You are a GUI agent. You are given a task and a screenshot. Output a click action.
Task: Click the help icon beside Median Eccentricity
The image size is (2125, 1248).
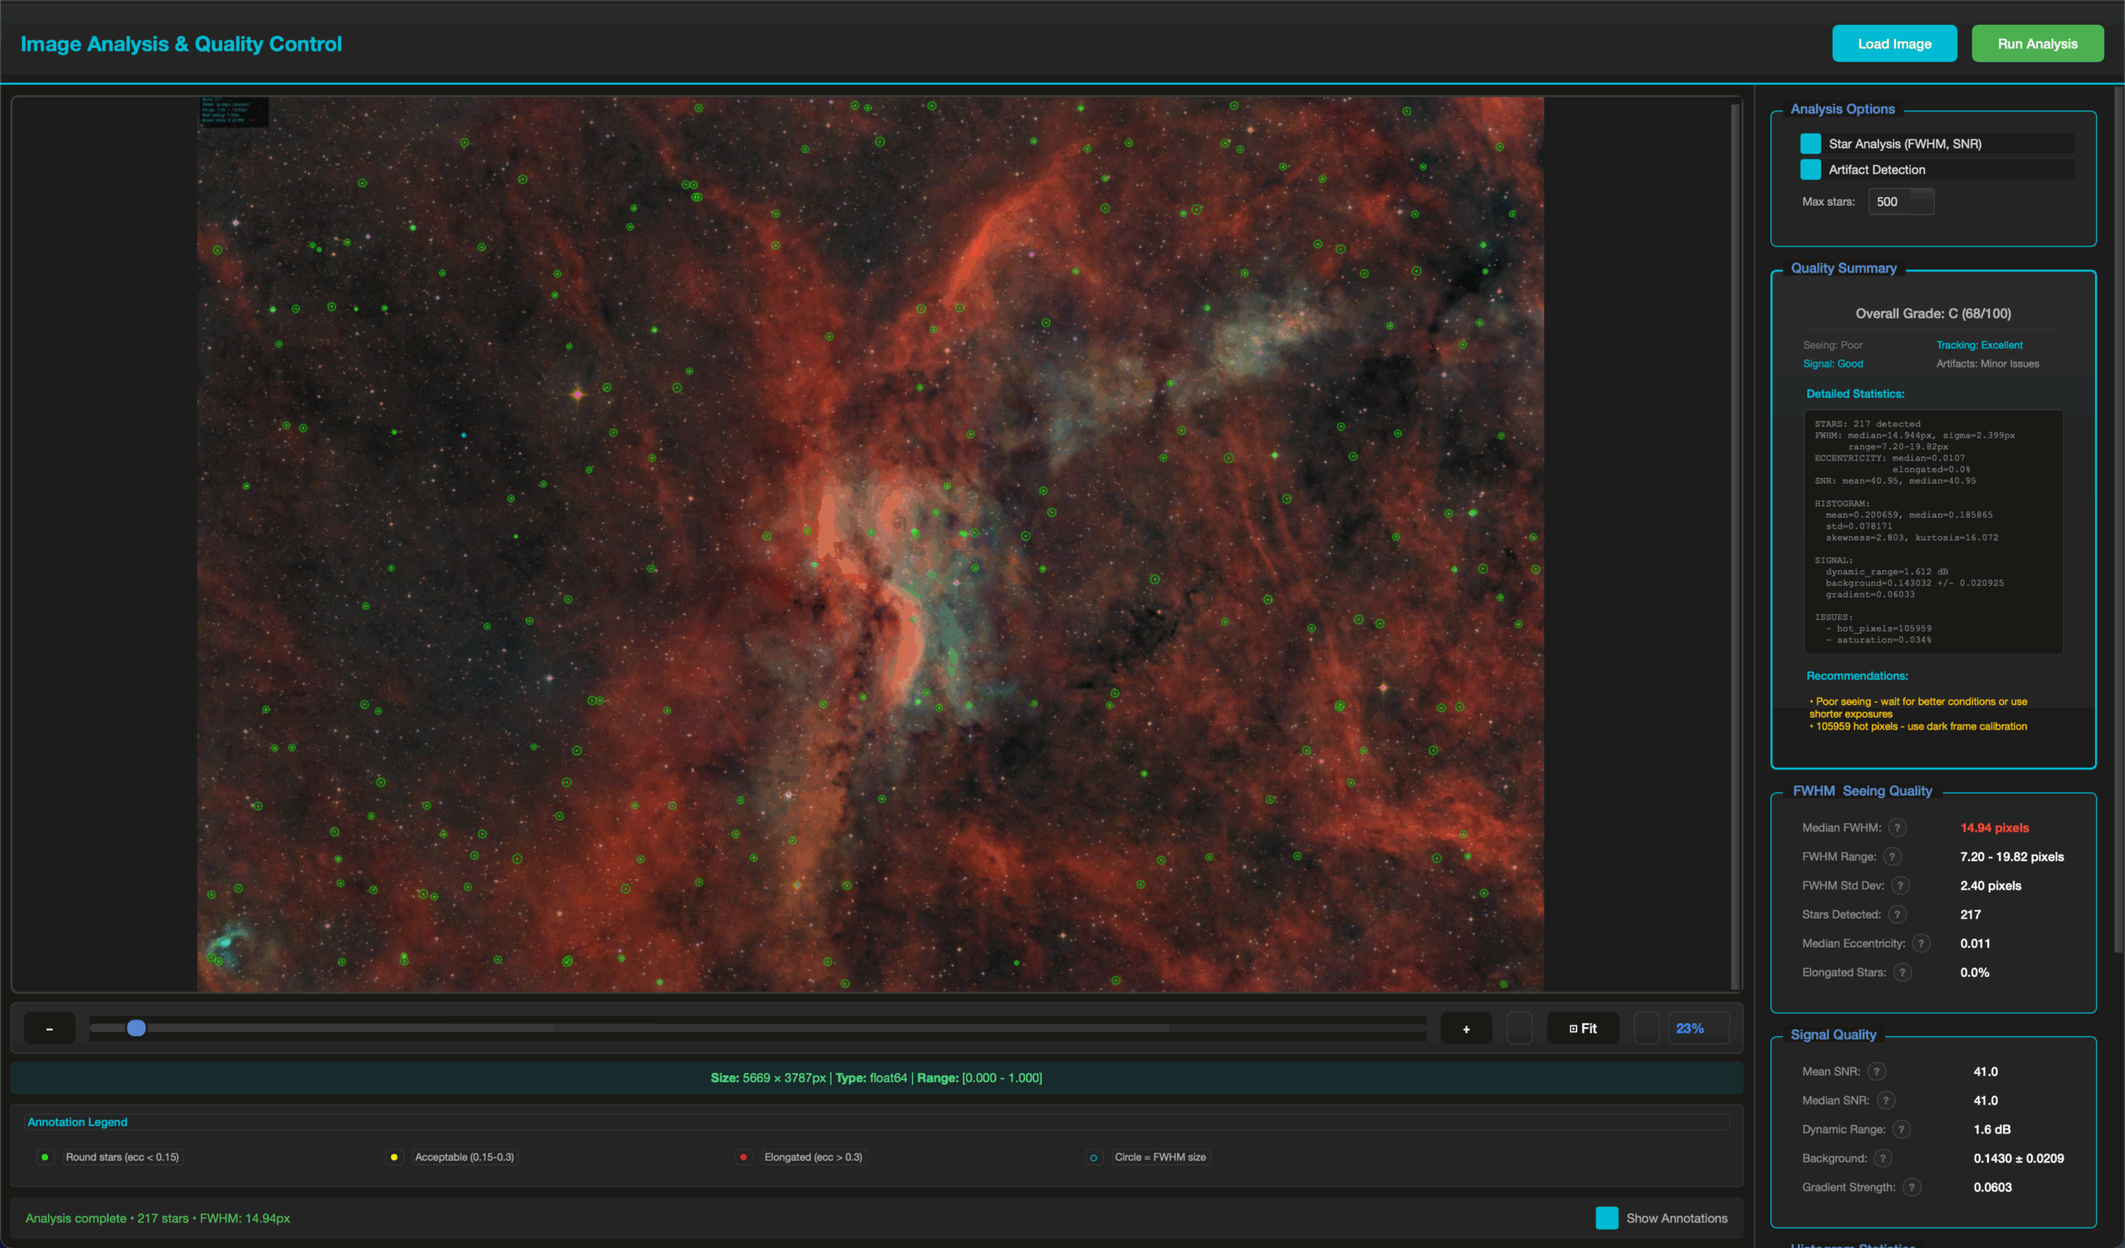click(1922, 943)
